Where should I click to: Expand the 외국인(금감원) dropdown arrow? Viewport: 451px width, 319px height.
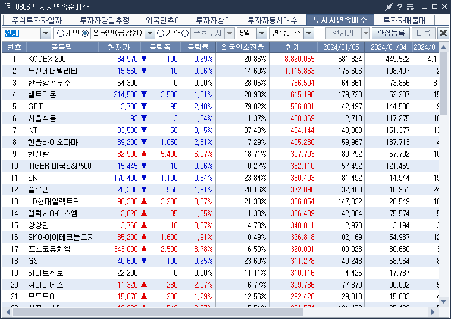150,33
